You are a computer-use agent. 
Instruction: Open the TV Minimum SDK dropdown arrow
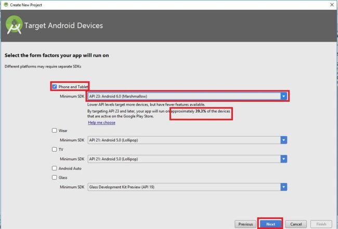pos(284,159)
